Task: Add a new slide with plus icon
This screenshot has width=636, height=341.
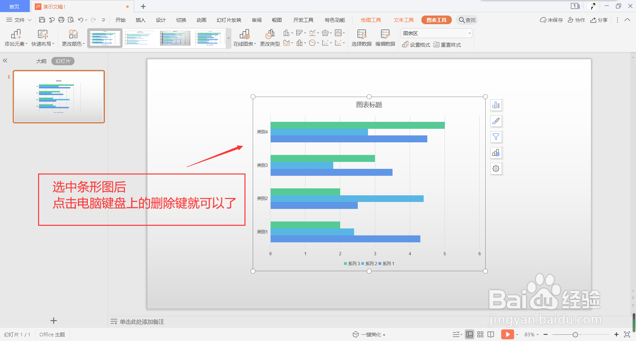Action: (54, 320)
